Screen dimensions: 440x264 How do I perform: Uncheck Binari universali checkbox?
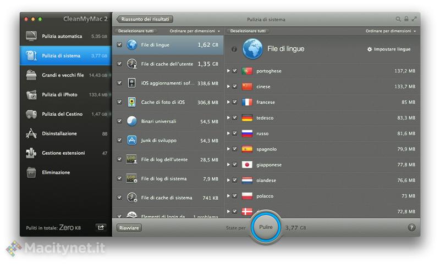tap(119, 121)
